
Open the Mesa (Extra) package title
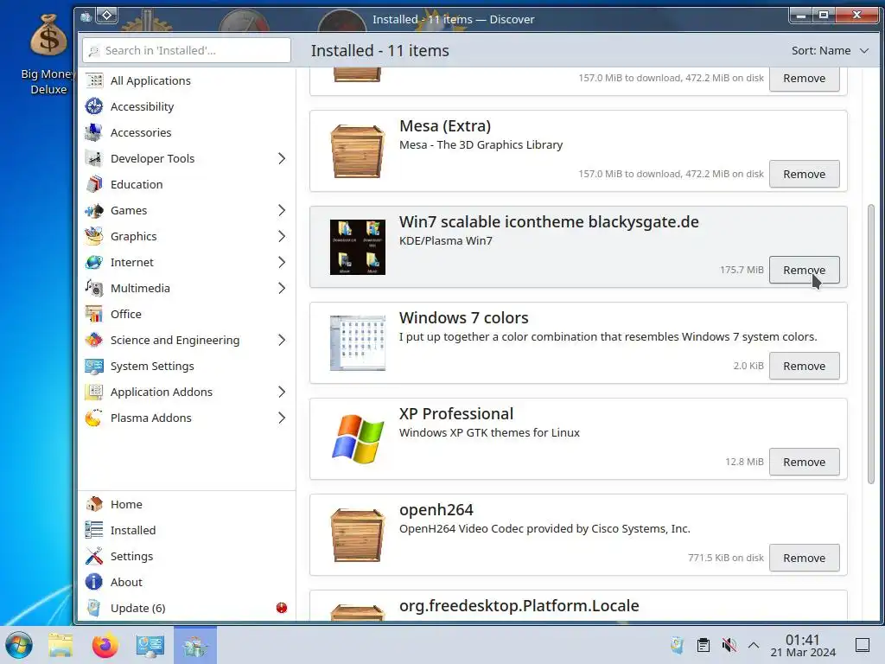pyautogui.click(x=445, y=126)
